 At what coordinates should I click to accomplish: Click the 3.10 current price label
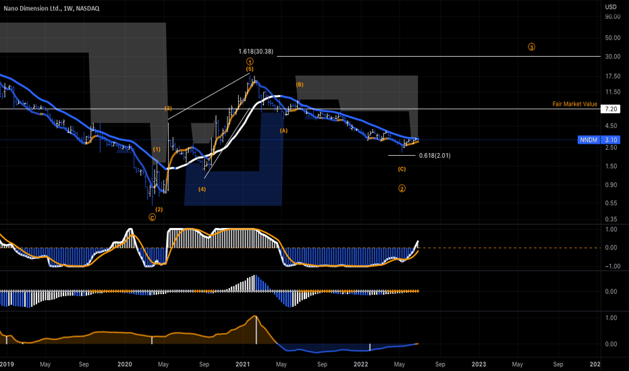tap(611, 140)
